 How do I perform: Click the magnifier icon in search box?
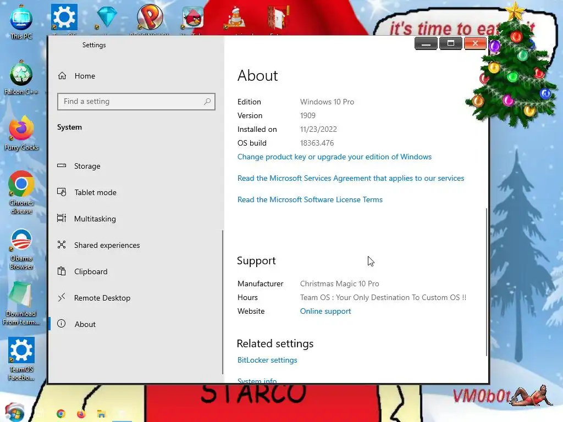click(207, 102)
